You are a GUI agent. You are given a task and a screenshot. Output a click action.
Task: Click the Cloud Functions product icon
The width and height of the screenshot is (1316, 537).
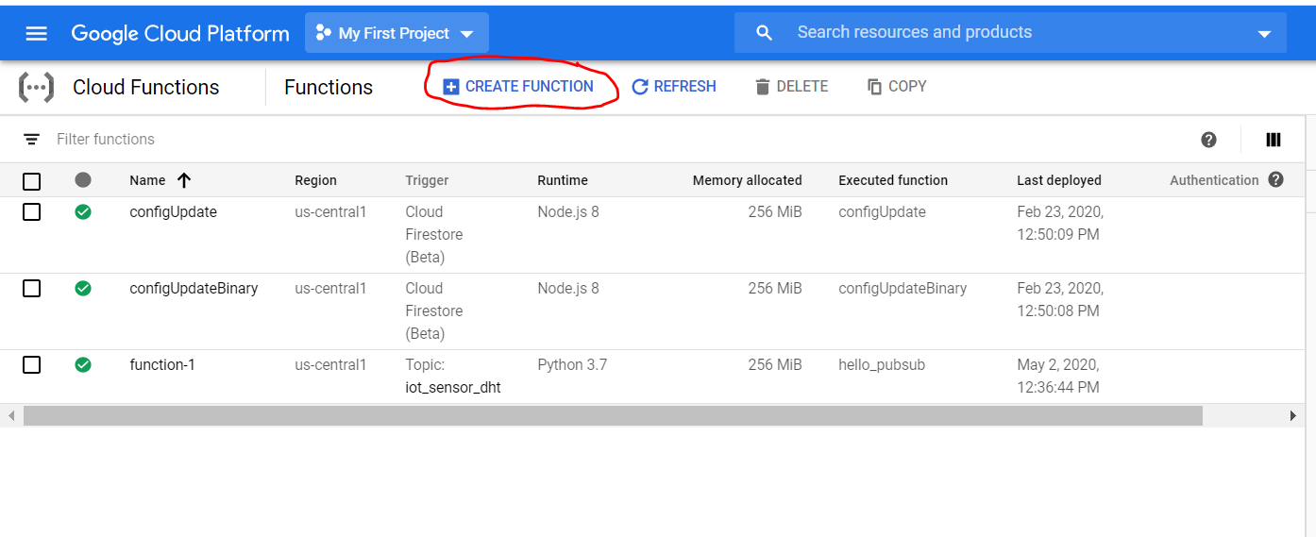(x=37, y=87)
